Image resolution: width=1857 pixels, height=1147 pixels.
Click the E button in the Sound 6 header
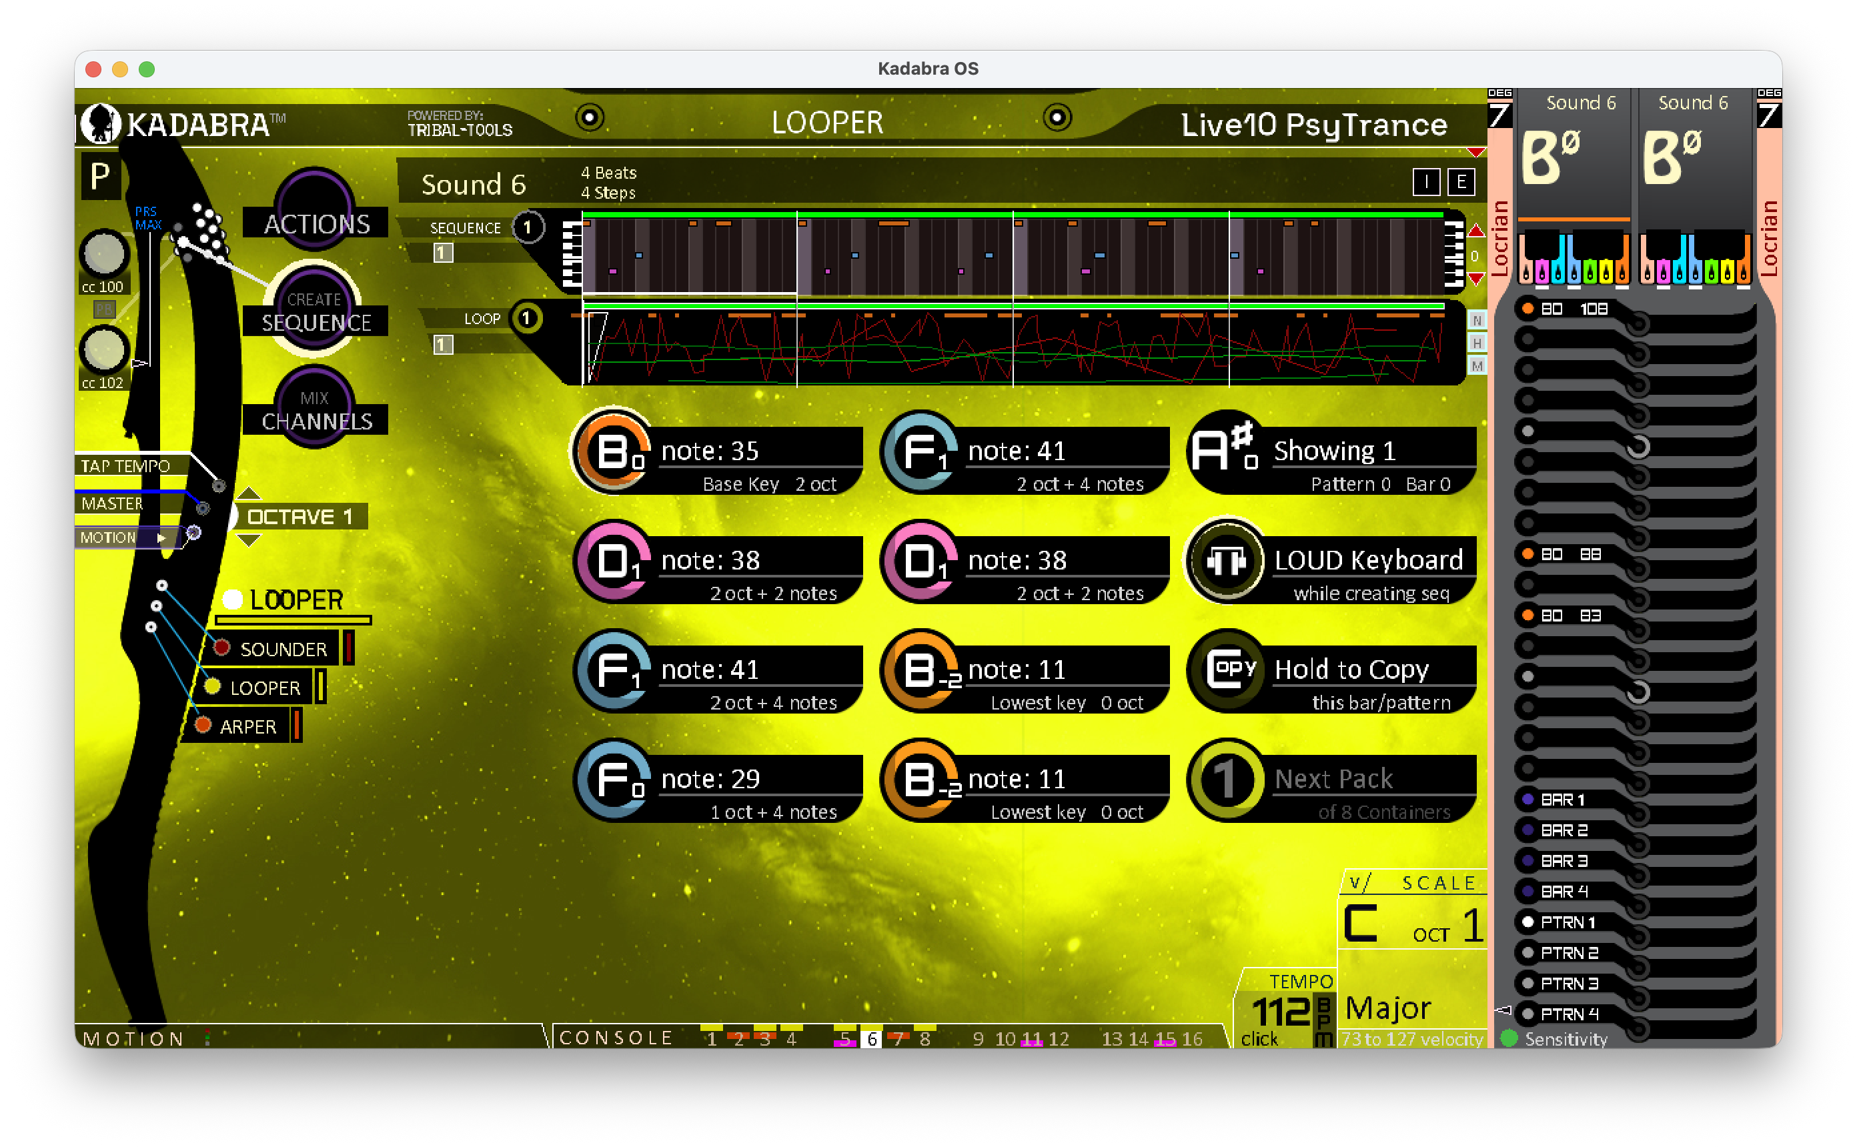1461,182
